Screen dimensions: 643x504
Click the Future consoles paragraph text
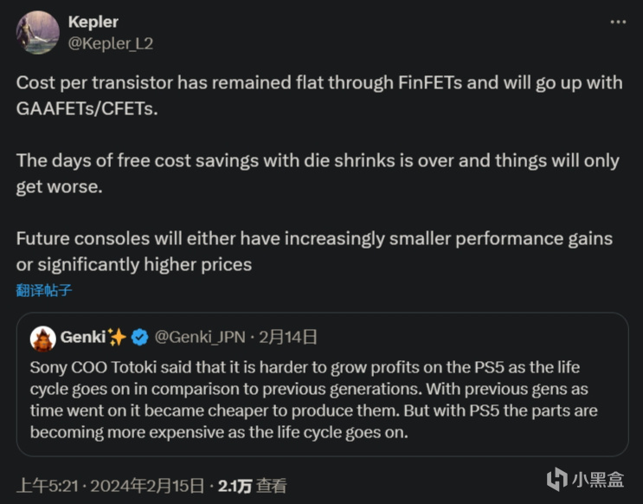314,252
